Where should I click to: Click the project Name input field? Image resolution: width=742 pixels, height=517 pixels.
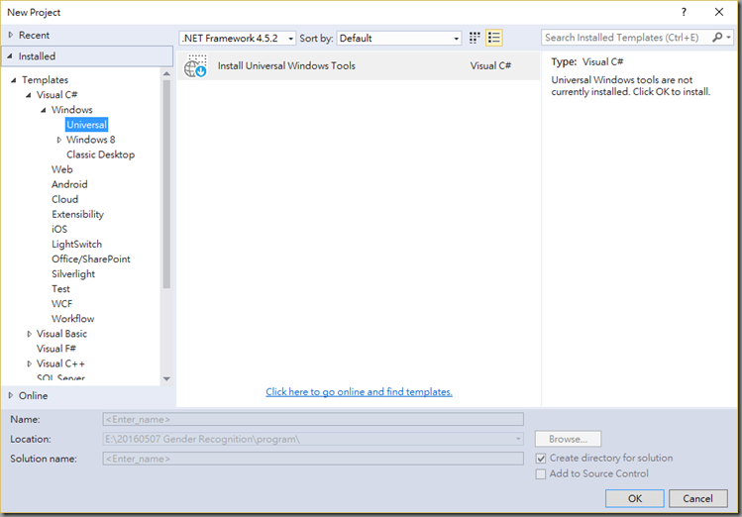click(x=313, y=420)
